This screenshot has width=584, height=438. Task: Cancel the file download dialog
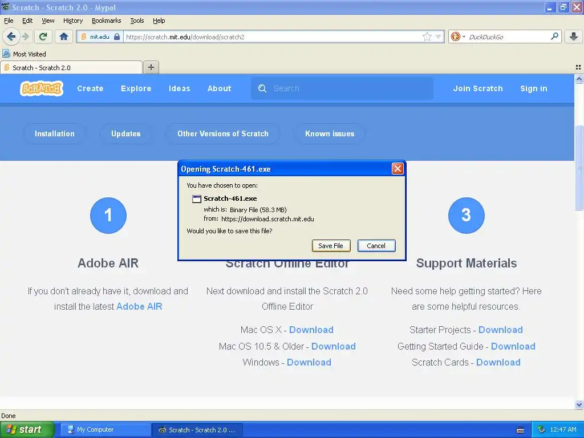pos(376,246)
